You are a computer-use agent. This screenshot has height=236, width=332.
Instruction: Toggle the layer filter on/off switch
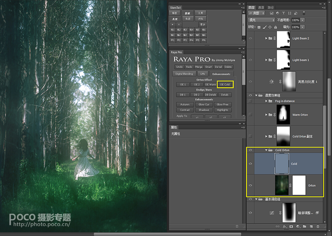[304, 13]
